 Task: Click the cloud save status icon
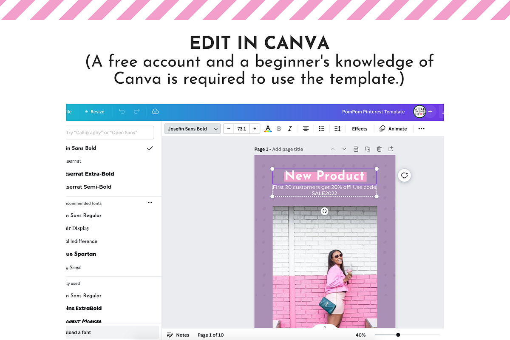(156, 111)
